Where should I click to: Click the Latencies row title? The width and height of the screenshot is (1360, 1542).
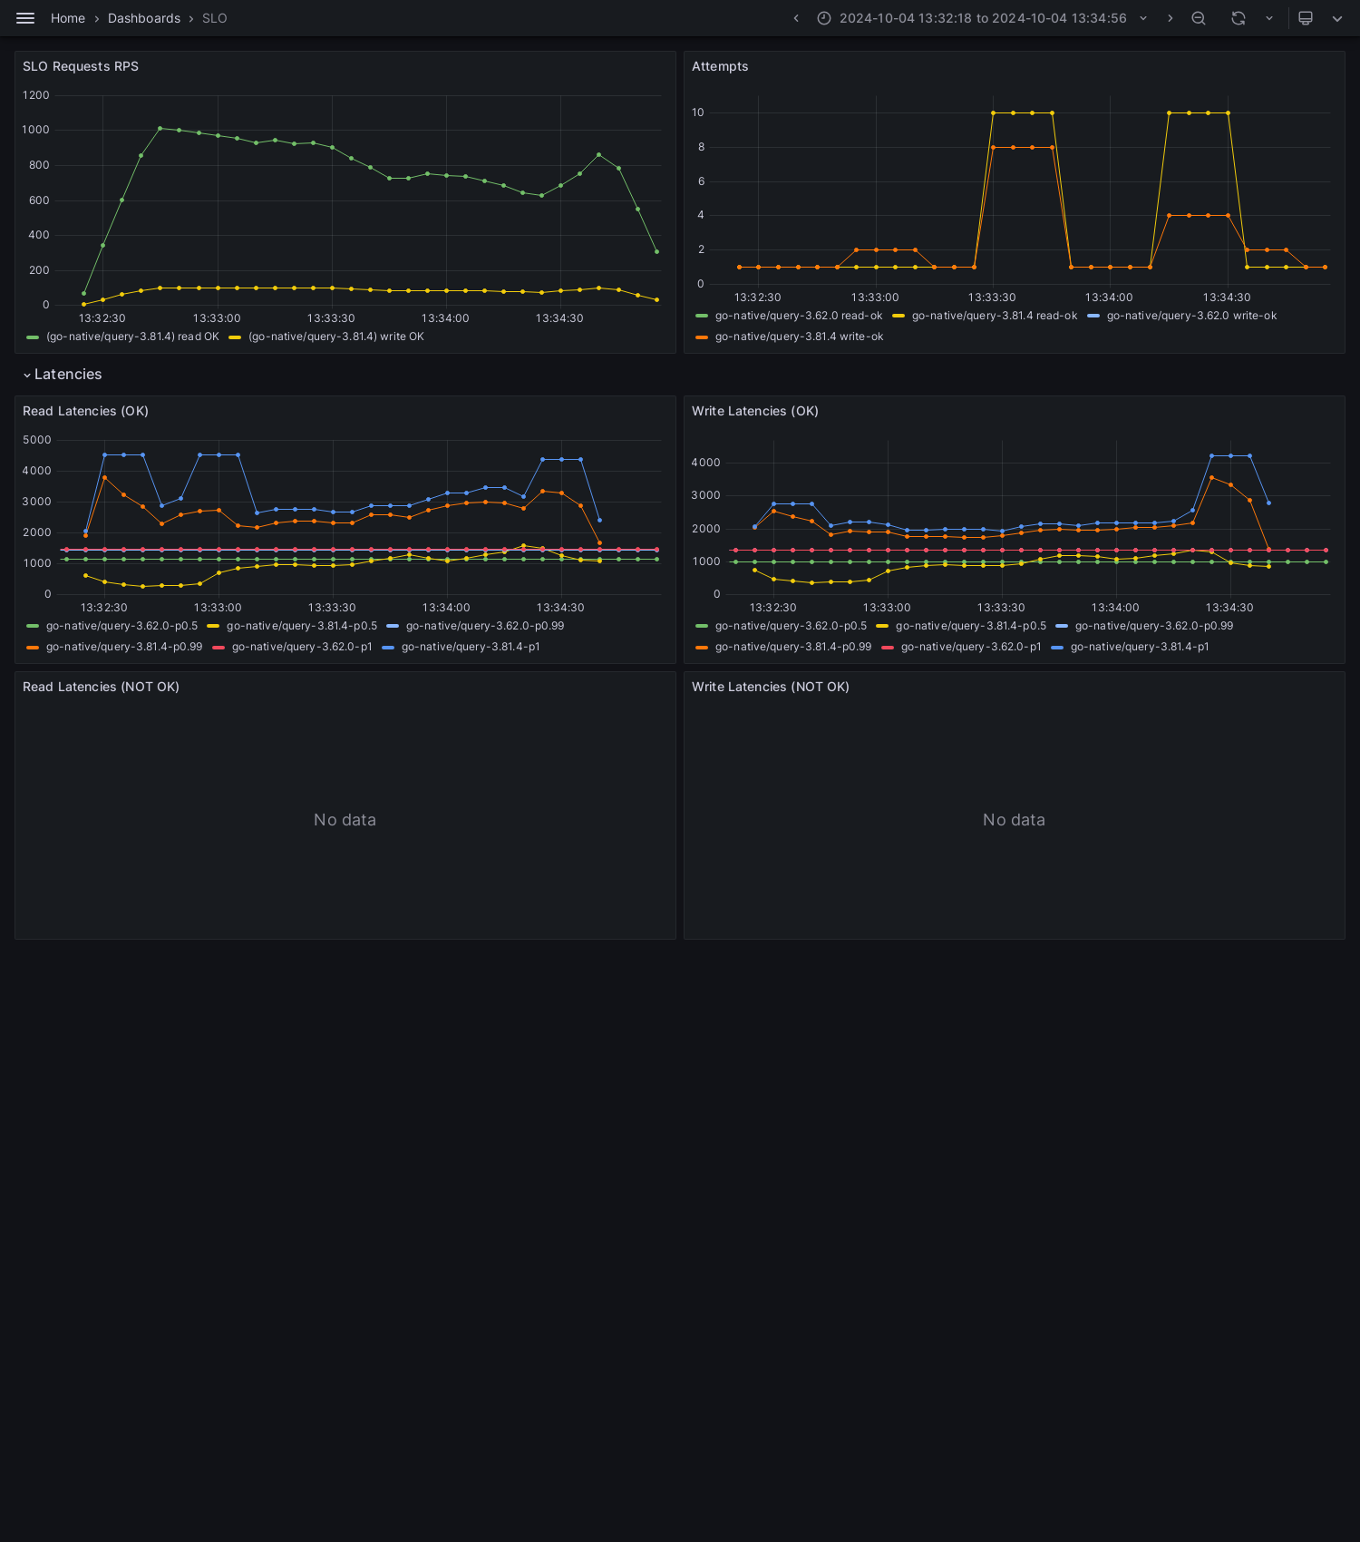(x=68, y=375)
